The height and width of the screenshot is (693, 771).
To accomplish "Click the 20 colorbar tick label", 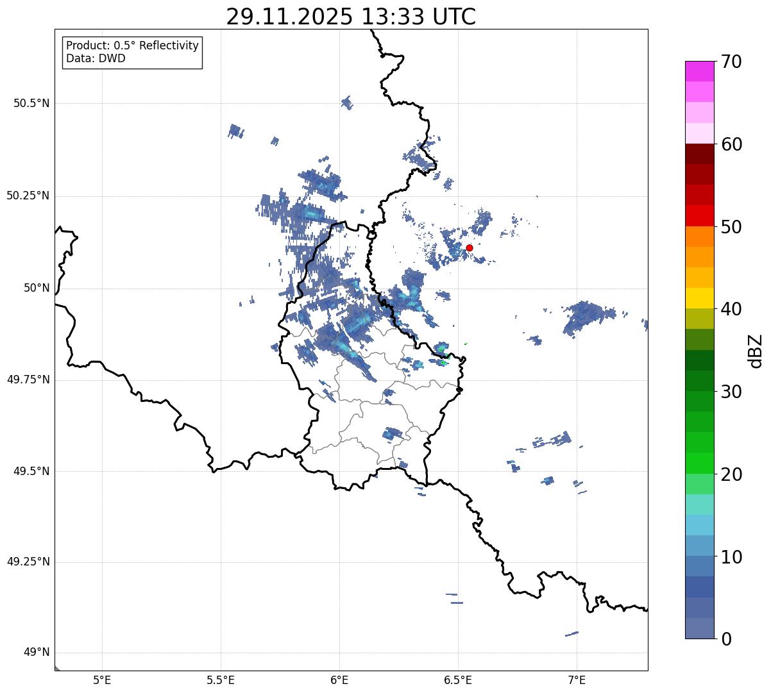I will pos(731,474).
